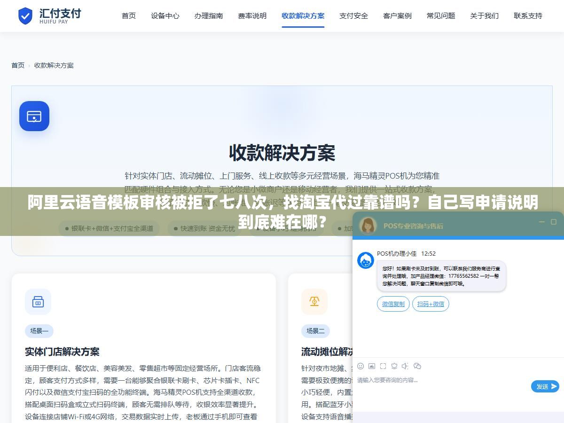Click the agent avatar in chat header

368,226
